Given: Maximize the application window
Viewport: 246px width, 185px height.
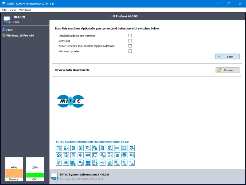Looking at the screenshot, I should pyautogui.click(x=229, y=4).
